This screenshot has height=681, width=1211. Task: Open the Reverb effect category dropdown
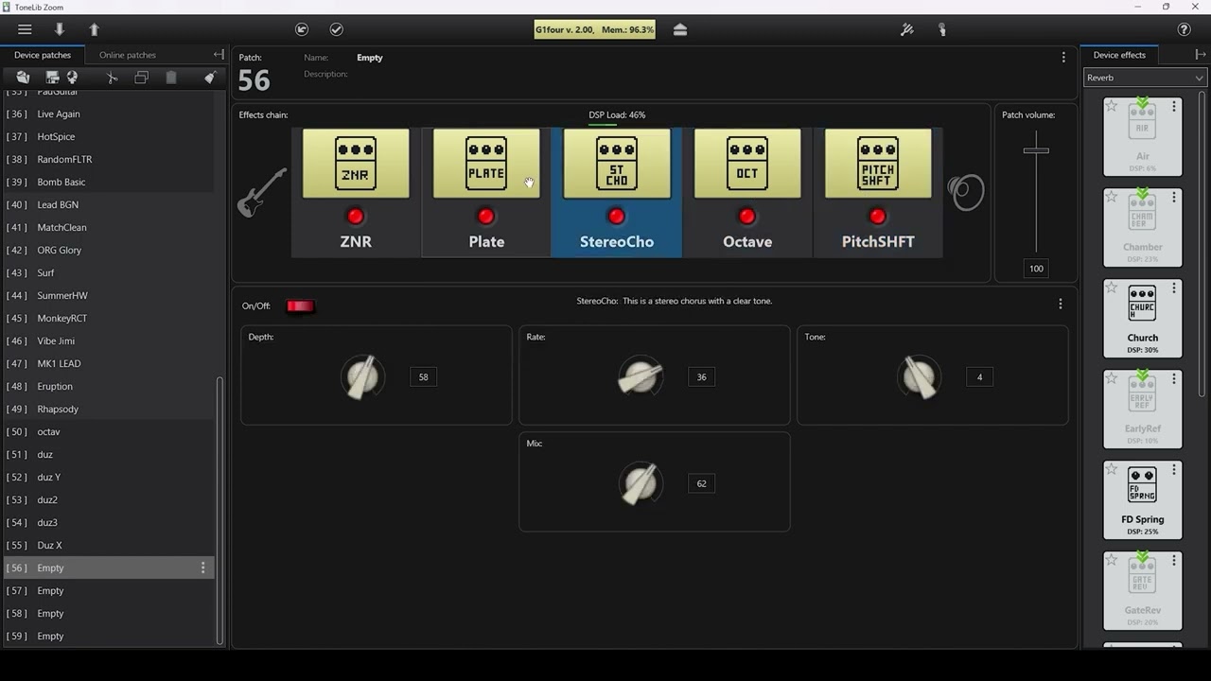click(1145, 78)
